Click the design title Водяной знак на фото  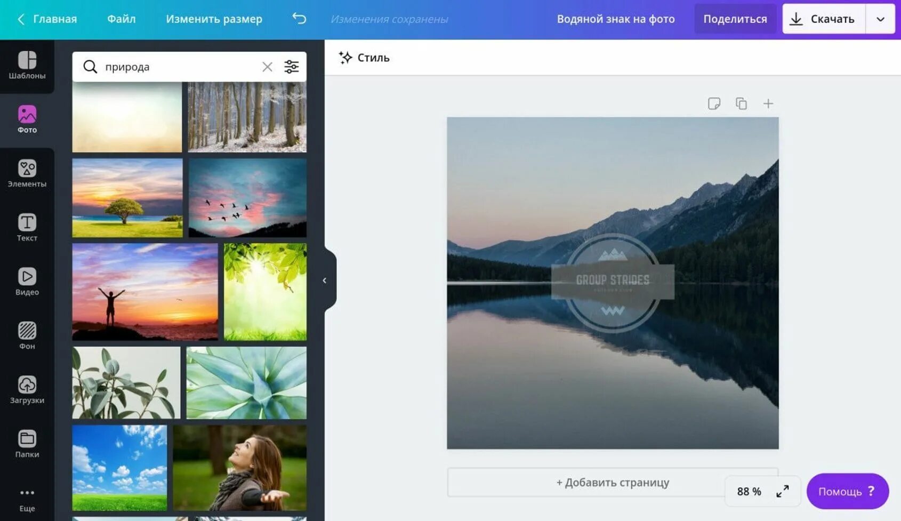(x=616, y=19)
